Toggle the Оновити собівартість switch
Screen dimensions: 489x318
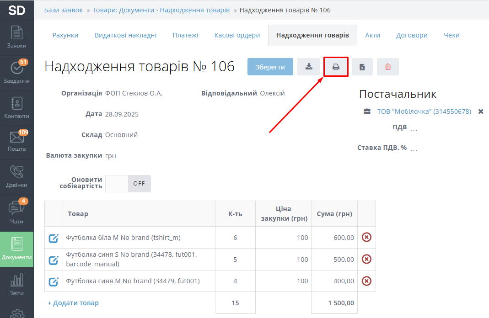pyautogui.click(x=128, y=183)
